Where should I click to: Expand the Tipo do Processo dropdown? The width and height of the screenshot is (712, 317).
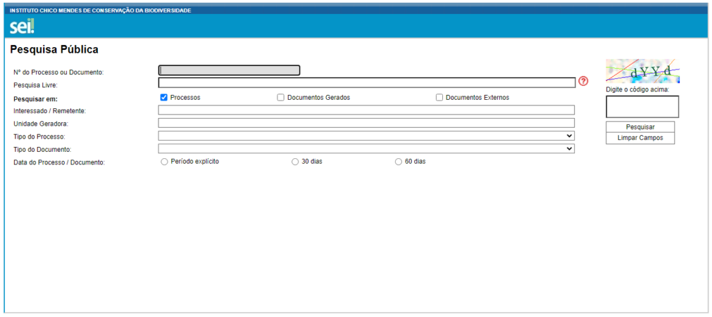(366, 136)
